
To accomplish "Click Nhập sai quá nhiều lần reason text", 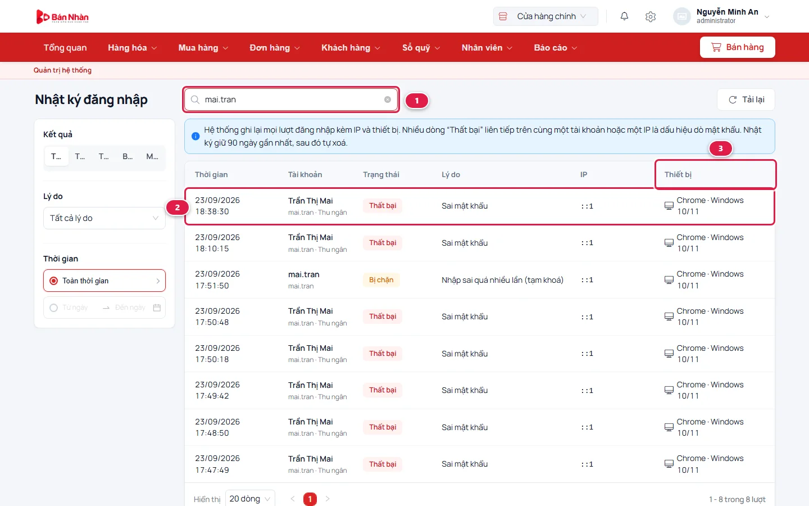I will pyautogui.click(x=502, y=280).
